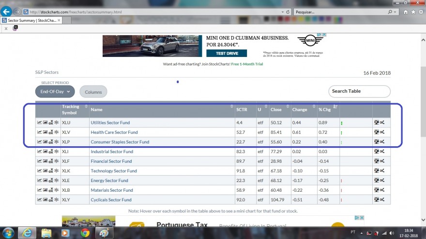The image size is (426, 239).
Task: Open the SharpChart line icon for XLU
Action: (39, 123)
